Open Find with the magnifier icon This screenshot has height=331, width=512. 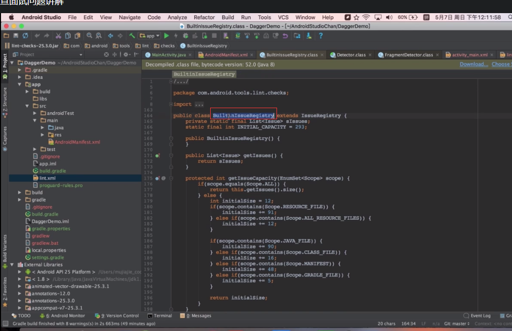[89, 36]
